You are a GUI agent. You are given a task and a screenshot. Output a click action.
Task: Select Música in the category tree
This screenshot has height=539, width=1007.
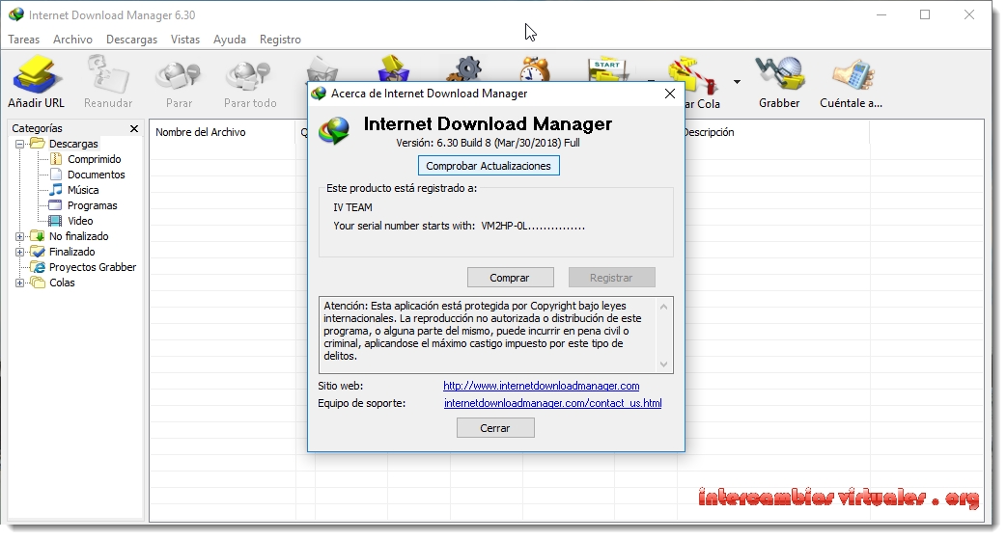coord(83,190)
